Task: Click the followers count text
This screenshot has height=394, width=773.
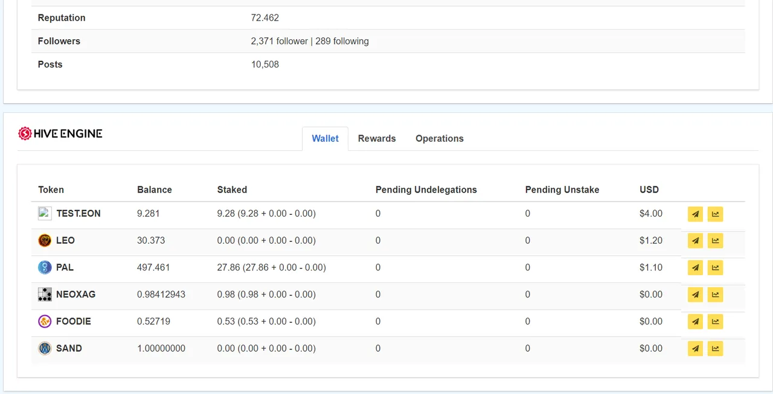Action: [310, 41]
